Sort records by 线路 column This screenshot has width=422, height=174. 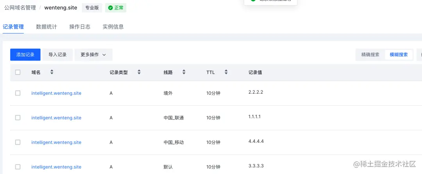pyautogui.click(x=184, y=72)
